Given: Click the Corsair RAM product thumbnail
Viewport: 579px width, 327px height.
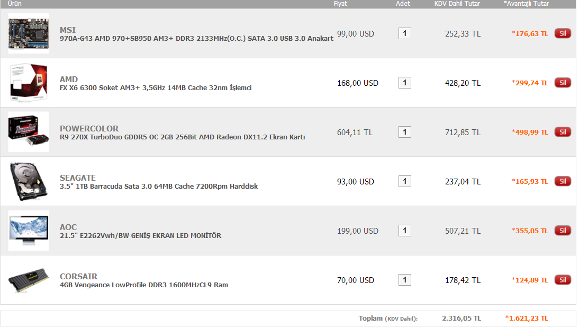Looking at the screenshot, I should tap(29, 280).
